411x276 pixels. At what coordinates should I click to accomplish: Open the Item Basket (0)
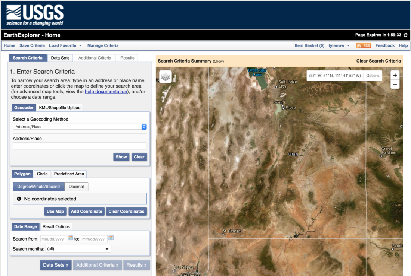[309, 45]
